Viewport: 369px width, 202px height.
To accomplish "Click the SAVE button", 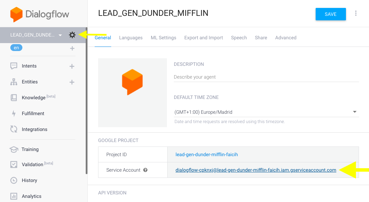I will point(331,14).
